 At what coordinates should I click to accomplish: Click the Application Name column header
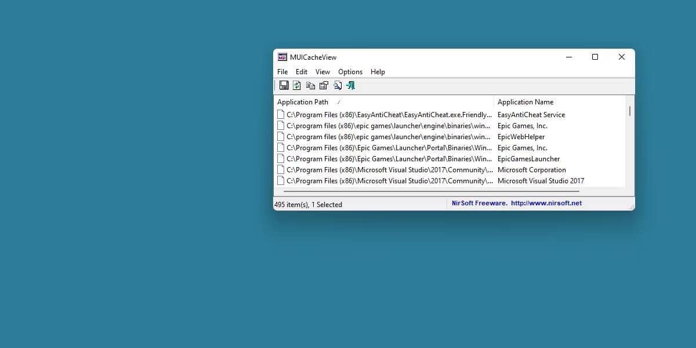(525, 101)
